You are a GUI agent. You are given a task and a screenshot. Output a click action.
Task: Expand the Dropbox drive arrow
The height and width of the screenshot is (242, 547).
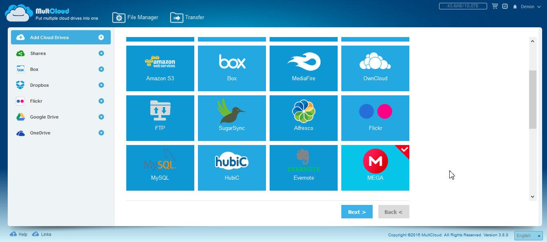pyautogui.click(x=101, y=85)
